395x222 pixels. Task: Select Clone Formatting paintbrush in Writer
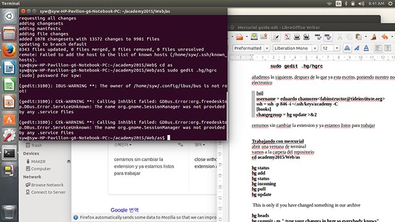[x=373, y=37]
